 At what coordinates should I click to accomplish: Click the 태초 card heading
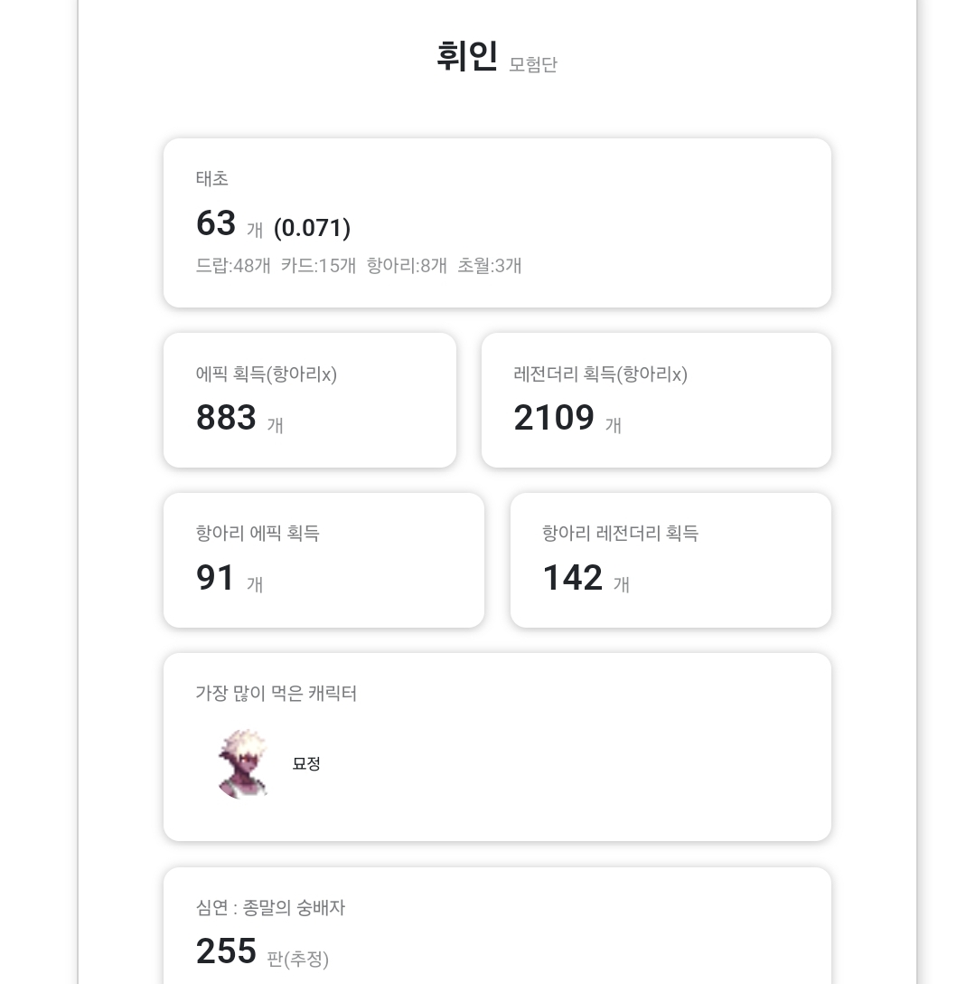[x=212, y=179]
